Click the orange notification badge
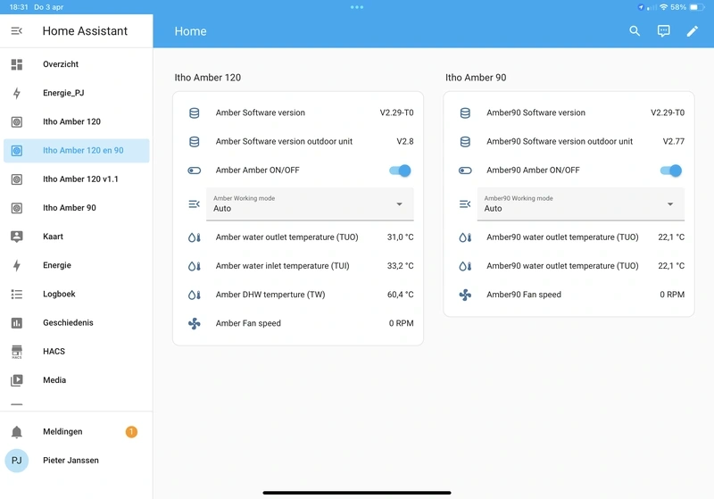Screen dimensions: 714x499 [131, 432]
